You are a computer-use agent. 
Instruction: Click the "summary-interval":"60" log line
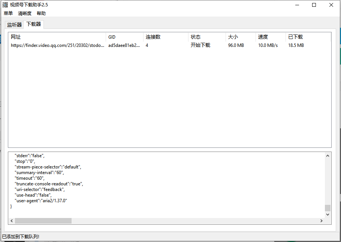tap(39, 173)
